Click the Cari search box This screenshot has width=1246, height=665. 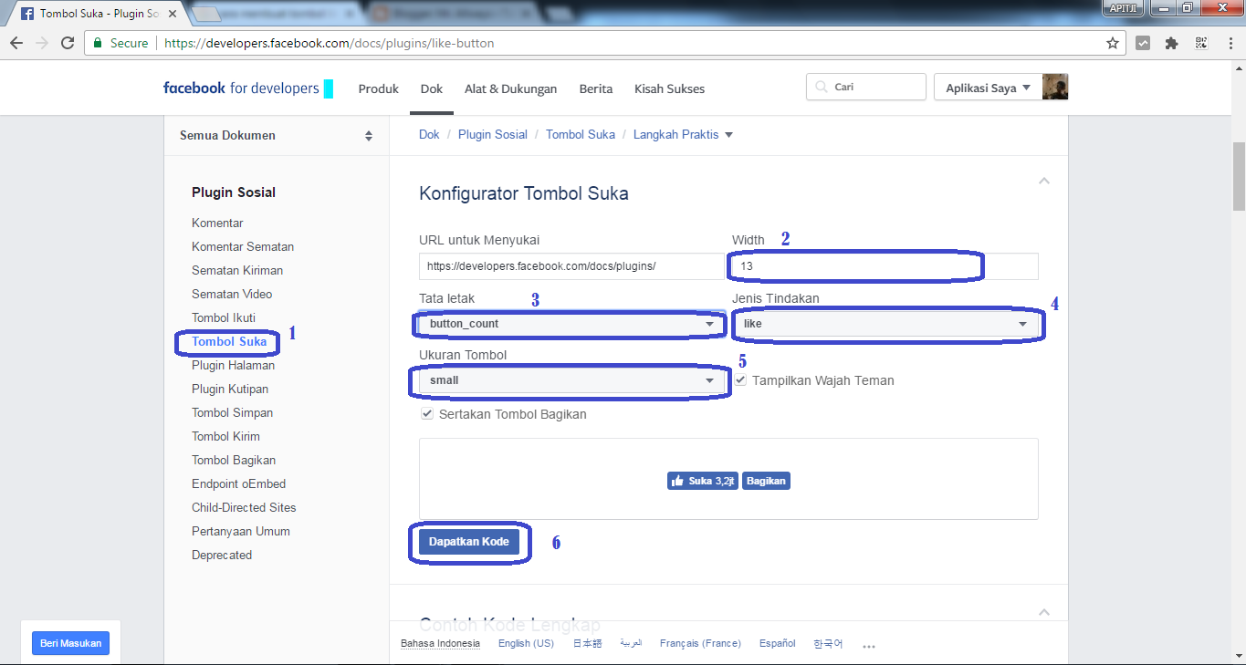pos(866,88)
